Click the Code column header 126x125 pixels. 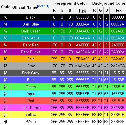click(x=6, y=7)
